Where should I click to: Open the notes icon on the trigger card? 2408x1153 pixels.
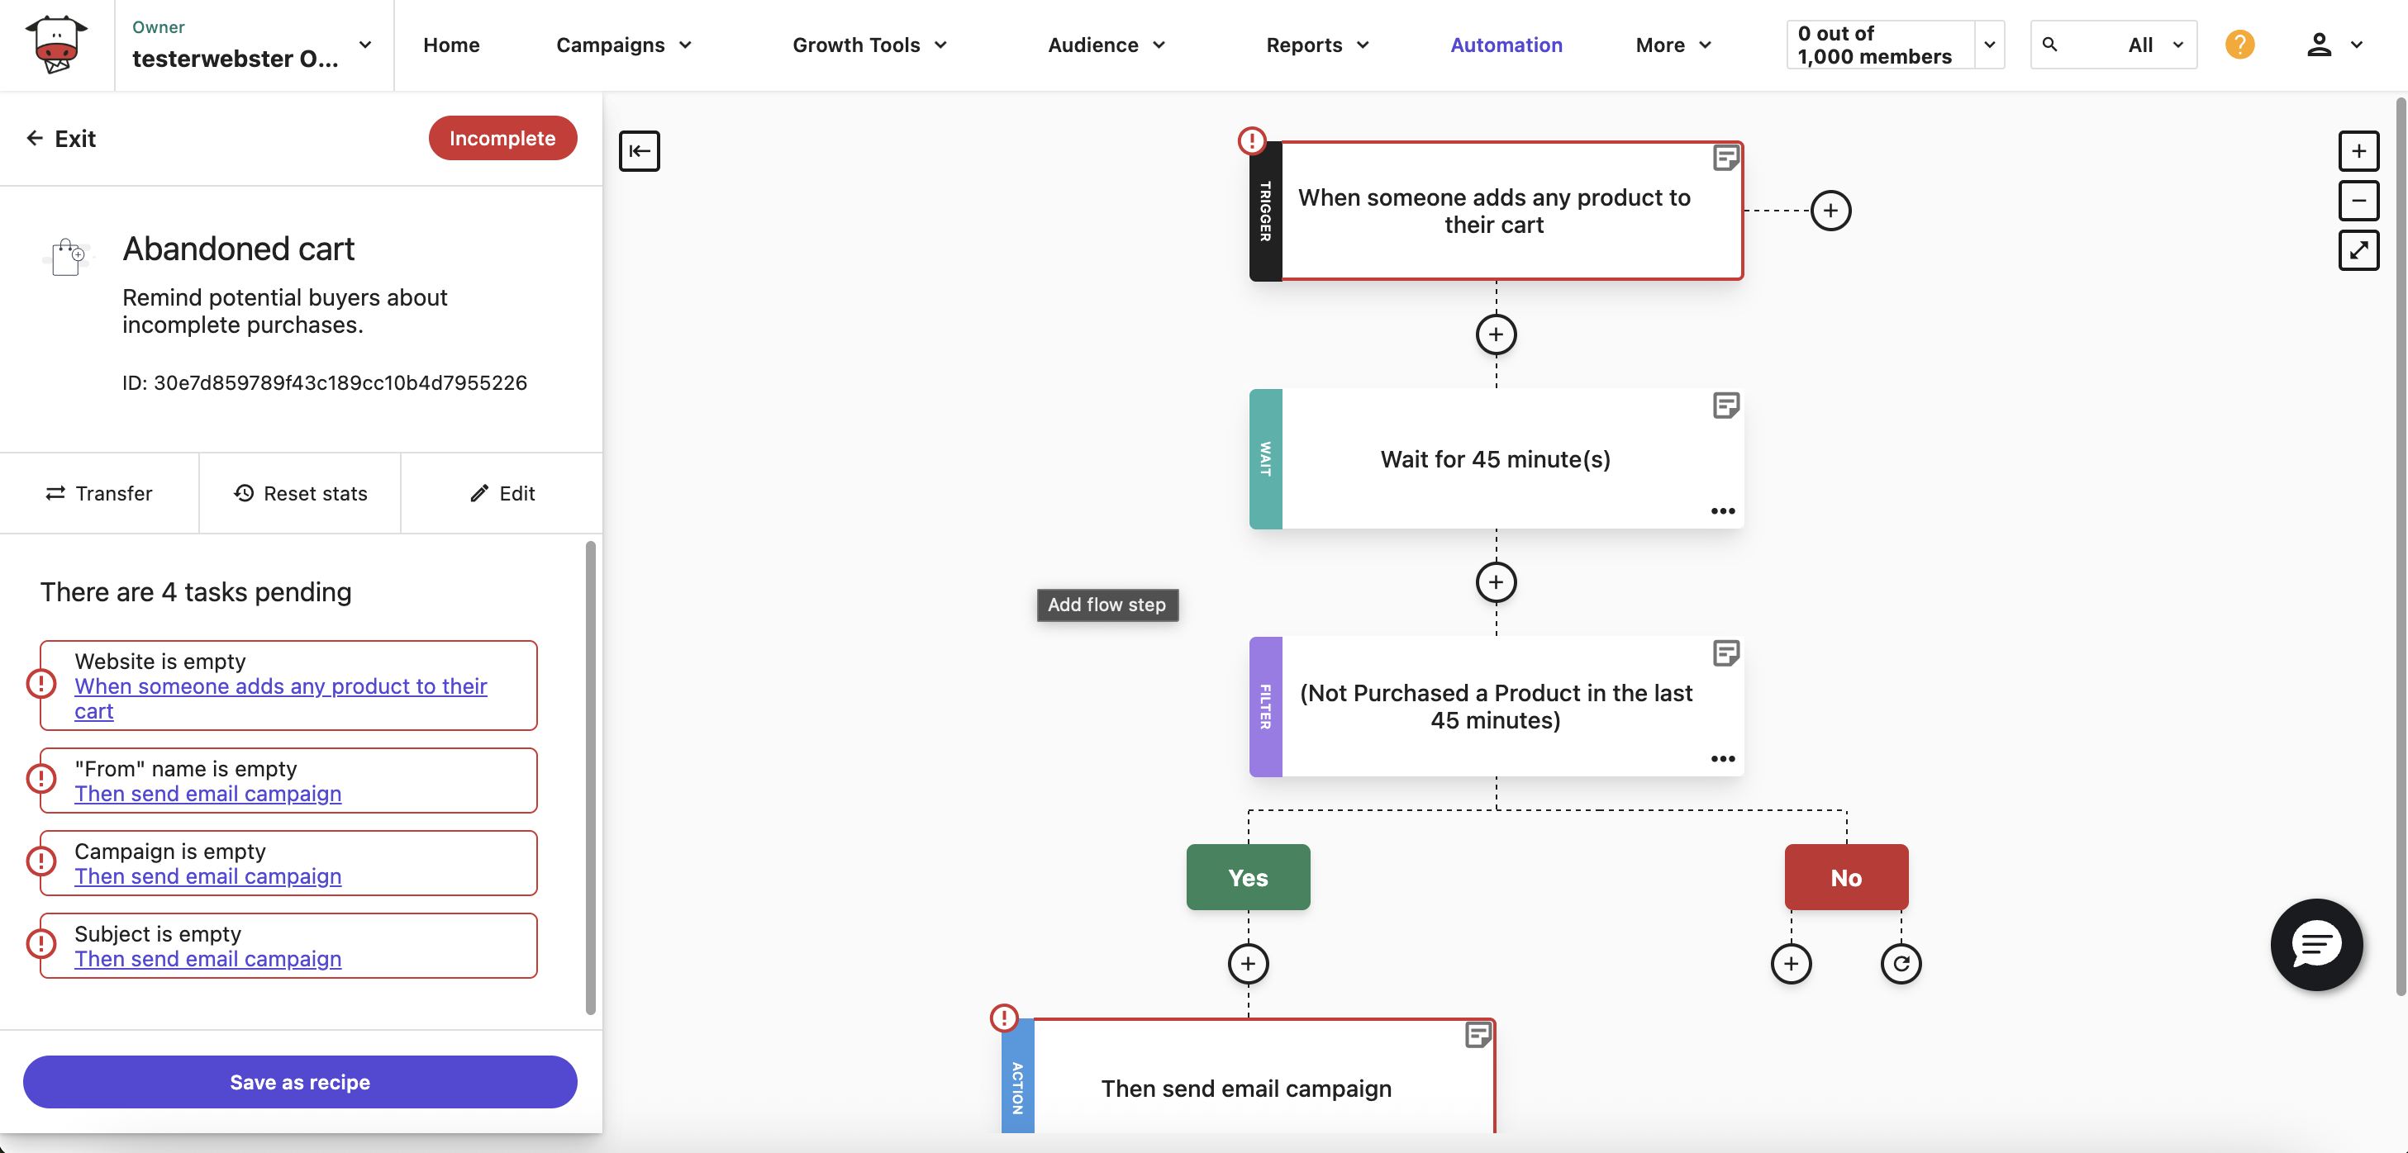coord(1725,157)
